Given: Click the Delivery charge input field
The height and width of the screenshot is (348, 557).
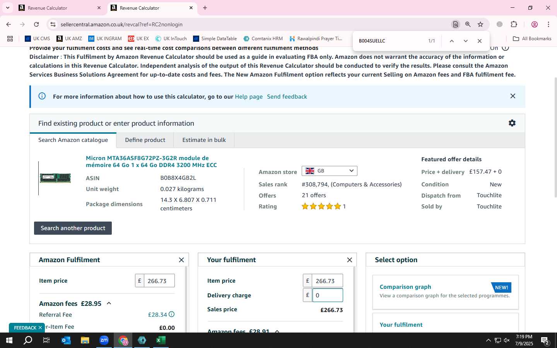Looking at the screenshot, I should click(x=327, y=295).
